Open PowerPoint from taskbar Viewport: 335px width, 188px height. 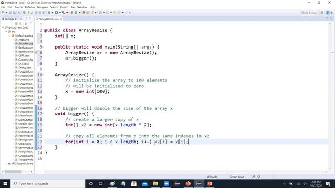[x=209, y=183]
